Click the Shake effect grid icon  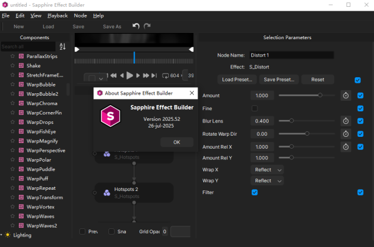pyautogui.click(x=21, y=65)
